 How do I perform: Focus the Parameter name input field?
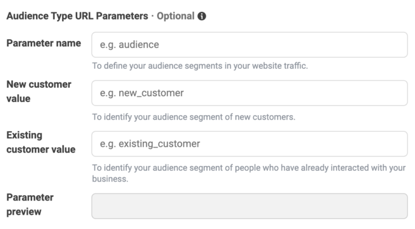tap(250, 44)
